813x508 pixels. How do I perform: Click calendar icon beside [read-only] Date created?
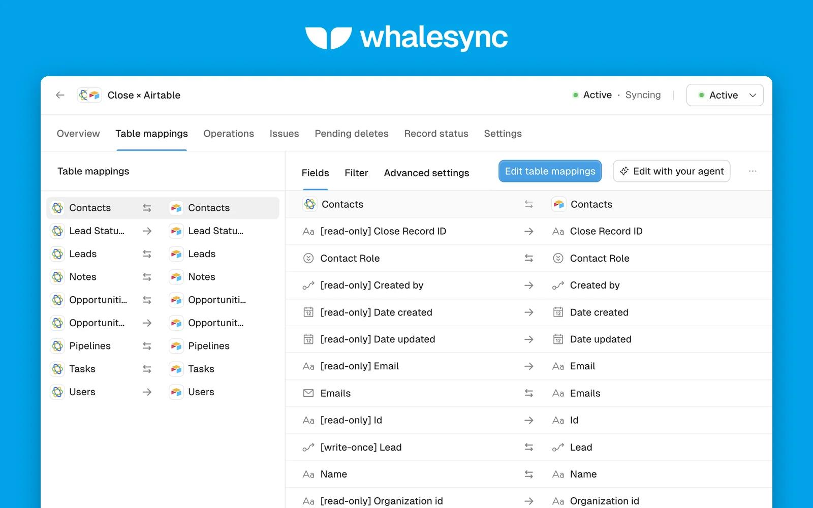click(308, 312)
